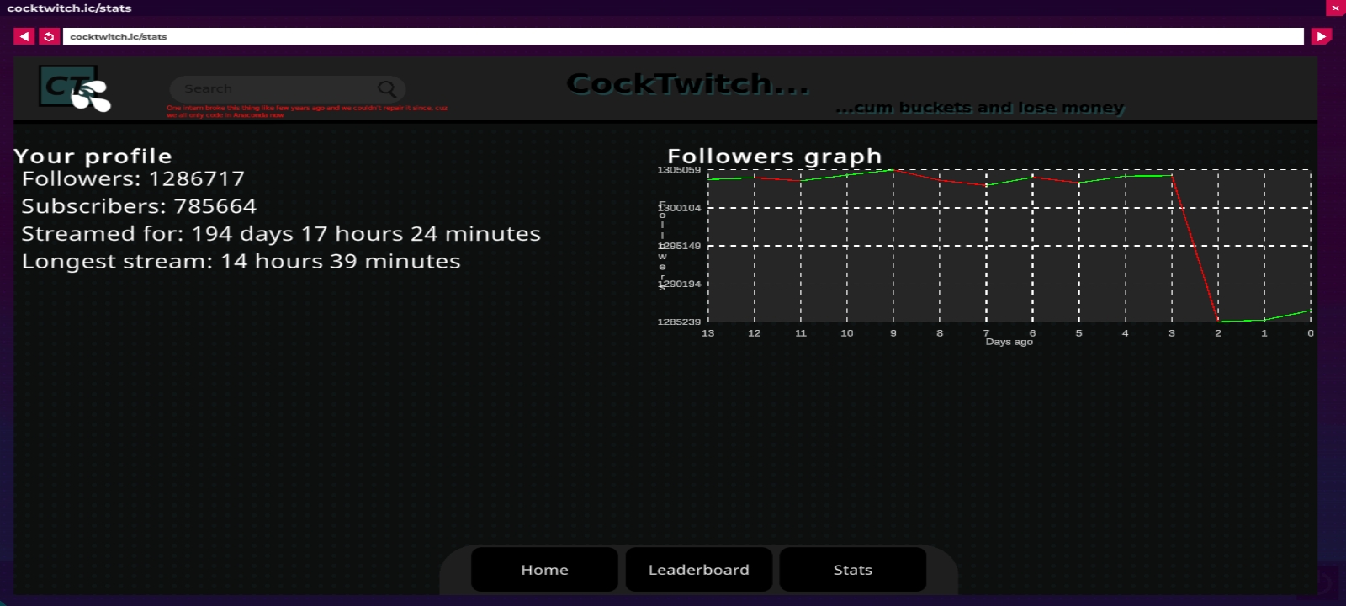Click the "CockTwitch..." site title
Image resolution: width=1346 pixels, height=606 pixels.
click(x=688, y=83)
